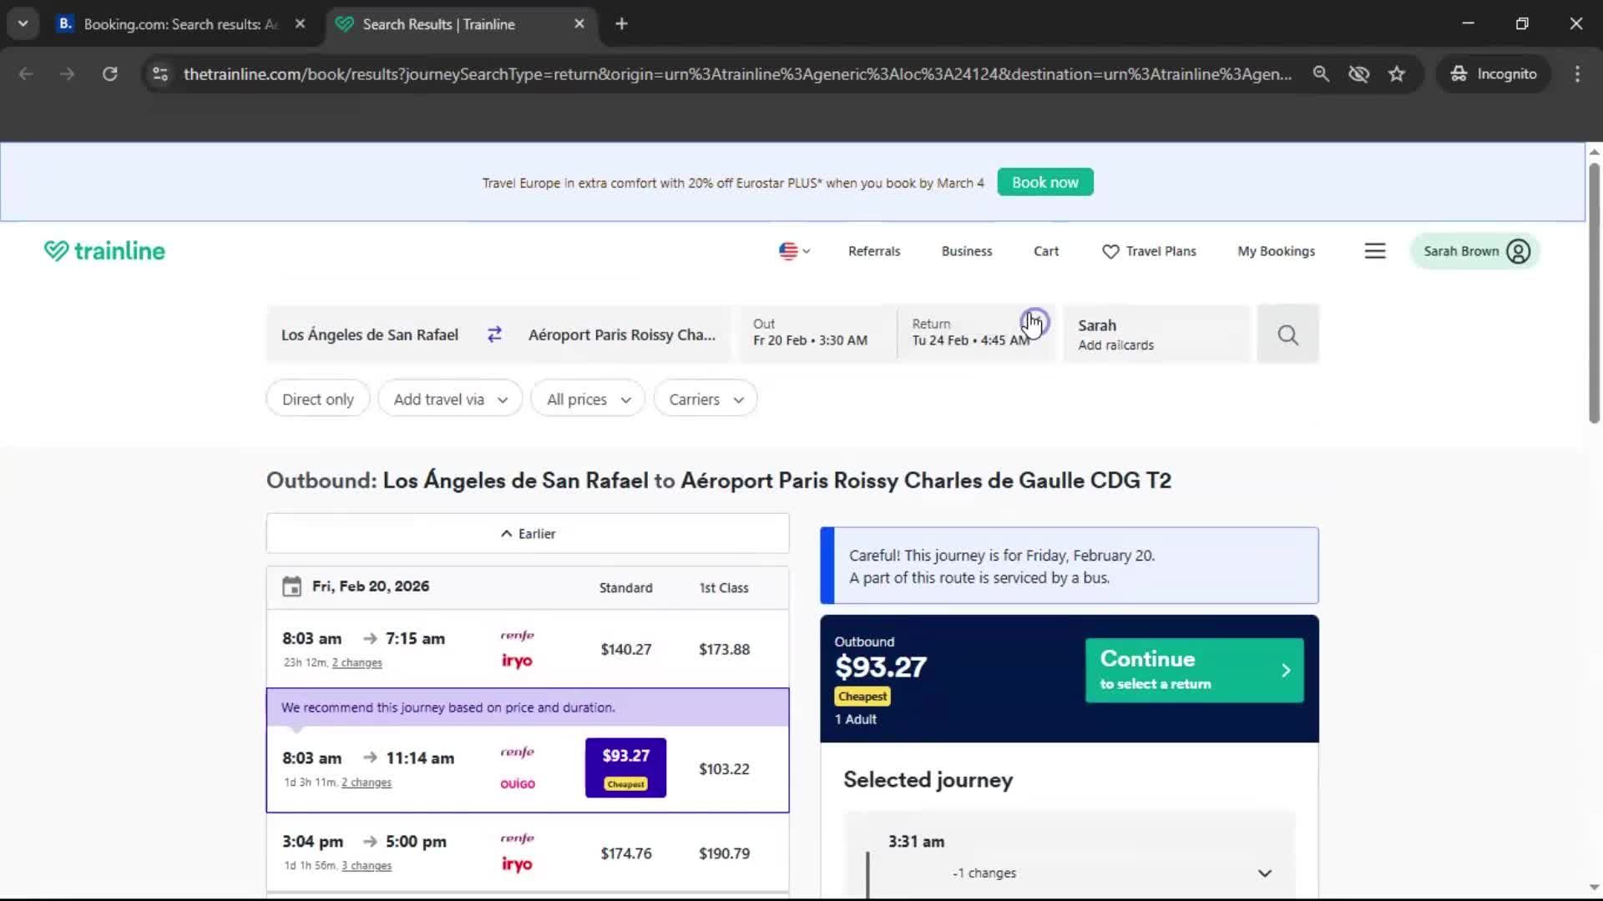Image resolution: width=1603 pixels, height=901 pixels.
Task: Toggle the bookmark star in address bar
Action: coord(1397,73)
